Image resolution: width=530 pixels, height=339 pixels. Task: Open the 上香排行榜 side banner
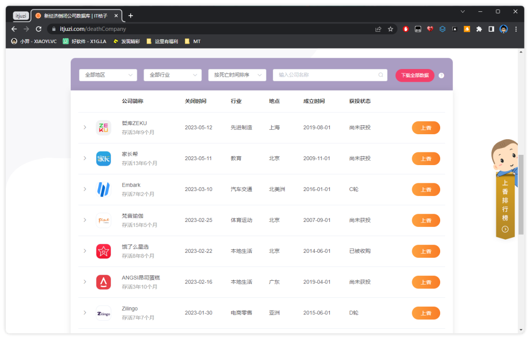tap(505, 206)
